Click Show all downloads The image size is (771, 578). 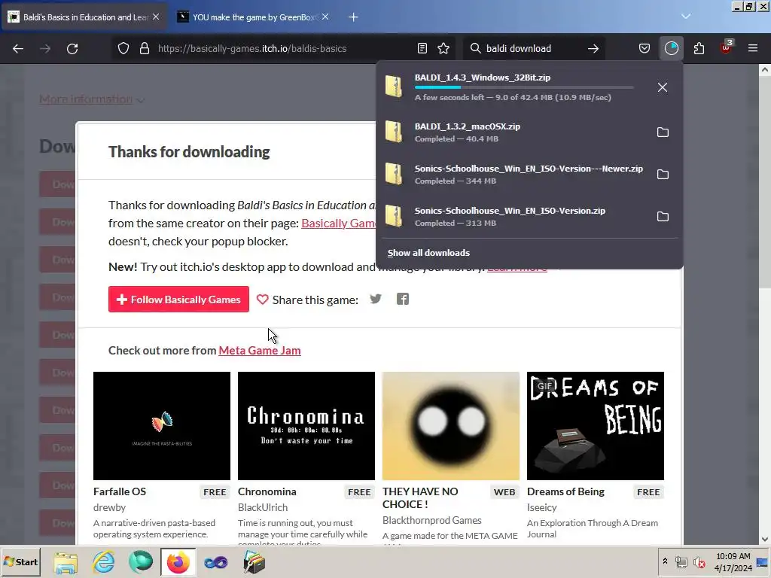pos(428,253)
